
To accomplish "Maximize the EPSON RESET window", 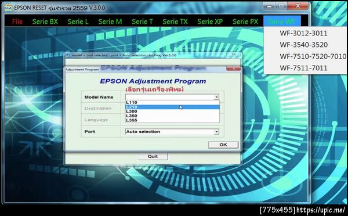I will pos(281,6).
